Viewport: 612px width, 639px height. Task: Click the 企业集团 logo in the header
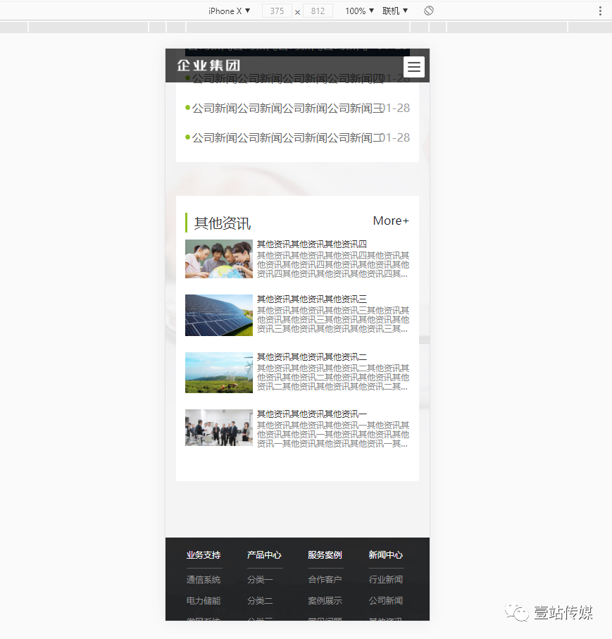point(208,64)
